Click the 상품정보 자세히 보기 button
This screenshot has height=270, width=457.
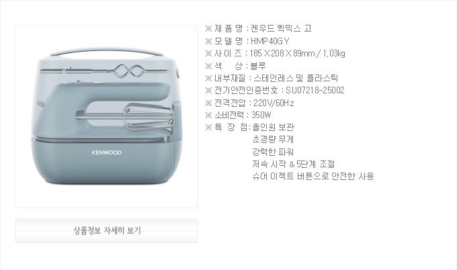(107, 230)
